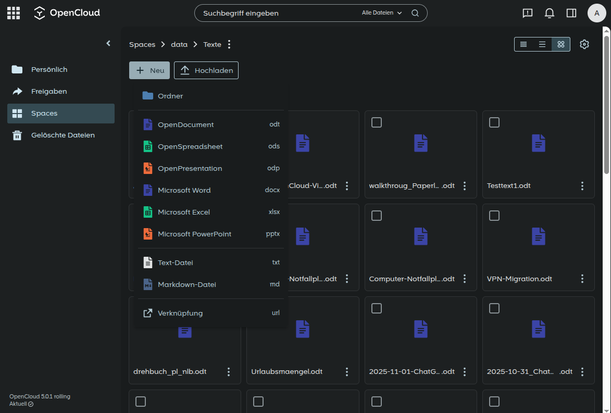This screenshot has height=413, width=611.
Task: Click the Texte breadcrumb
Action: click(x=213, y=44)
